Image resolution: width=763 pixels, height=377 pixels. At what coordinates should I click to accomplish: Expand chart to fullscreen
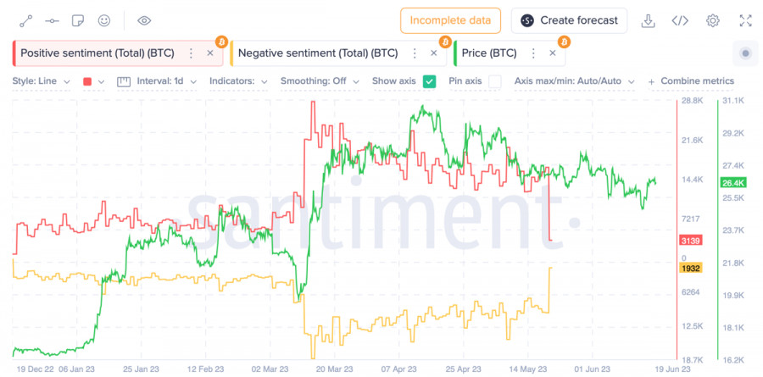(x=745, y=20)
